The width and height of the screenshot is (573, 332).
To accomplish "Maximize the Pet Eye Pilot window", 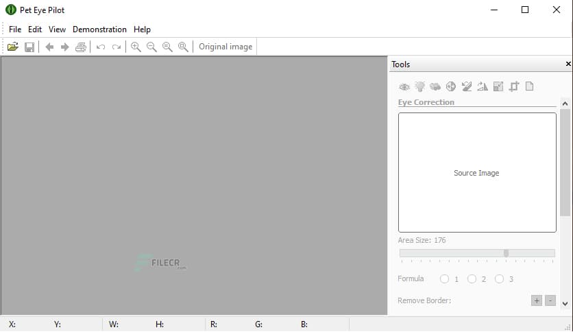I will tap(525, 10).
